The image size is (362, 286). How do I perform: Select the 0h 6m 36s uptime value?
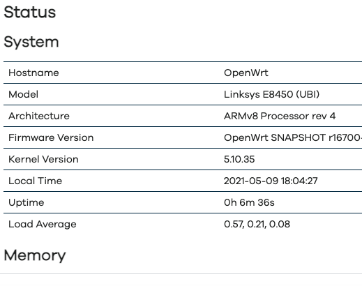[249, 202]
